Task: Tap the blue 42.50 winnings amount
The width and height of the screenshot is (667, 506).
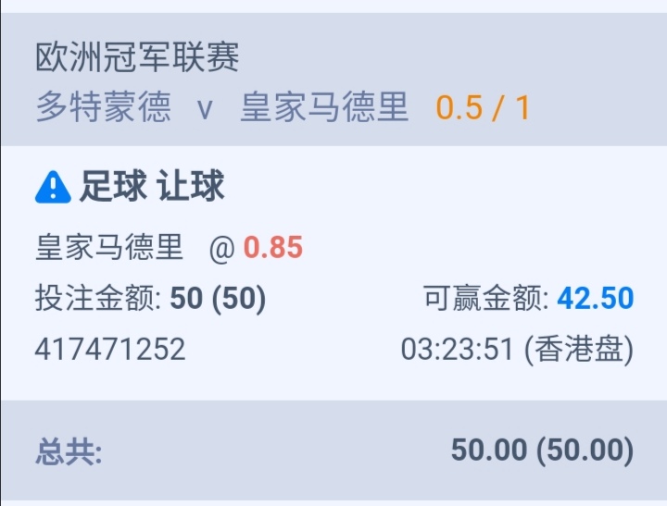Action: [x=596, y=298]
